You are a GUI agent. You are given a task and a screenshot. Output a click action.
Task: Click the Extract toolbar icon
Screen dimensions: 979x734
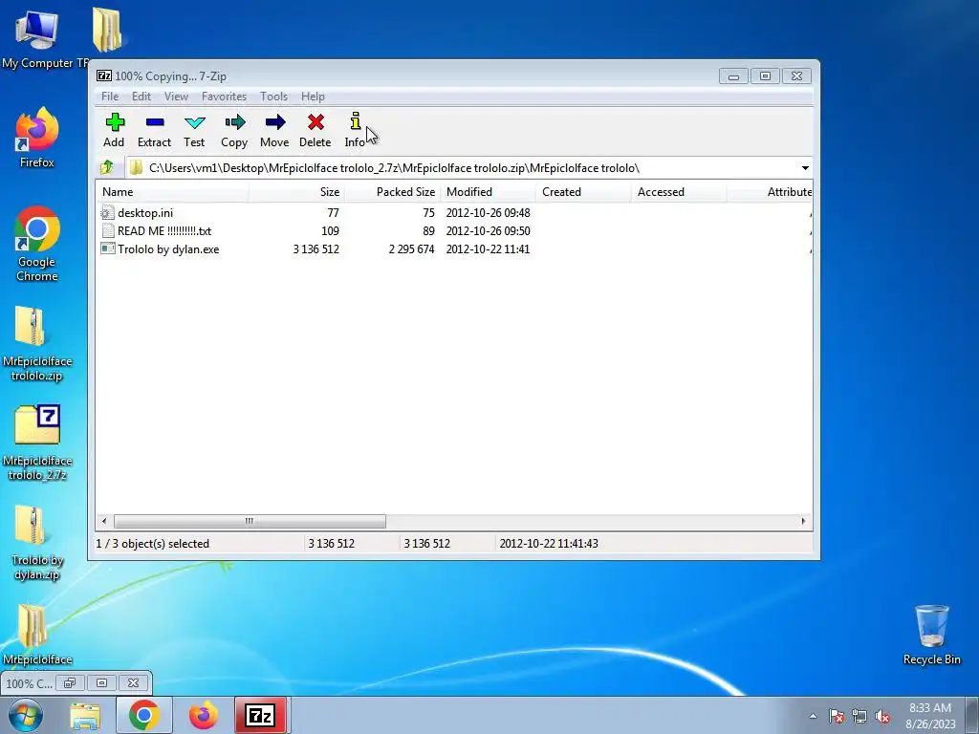pos(154,122)
